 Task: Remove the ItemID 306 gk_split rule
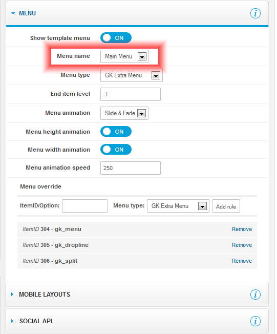pyautogui.click(x=242, y=261)
